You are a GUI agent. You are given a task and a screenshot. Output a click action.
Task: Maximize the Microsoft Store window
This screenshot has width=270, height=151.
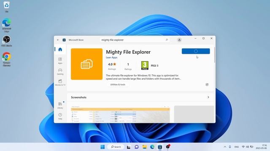[x=203, y=39]
